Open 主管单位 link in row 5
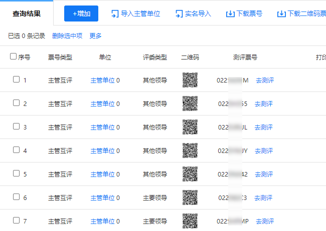The height and width of the screenshot is (231, 326). 102,174
